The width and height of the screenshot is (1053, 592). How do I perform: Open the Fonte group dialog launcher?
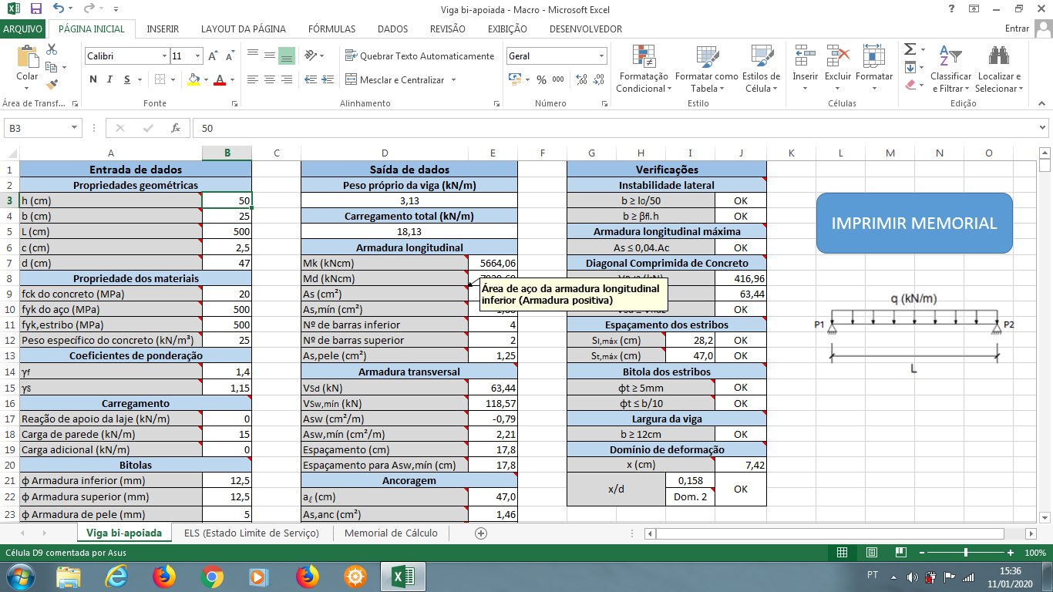click(234, 103)
